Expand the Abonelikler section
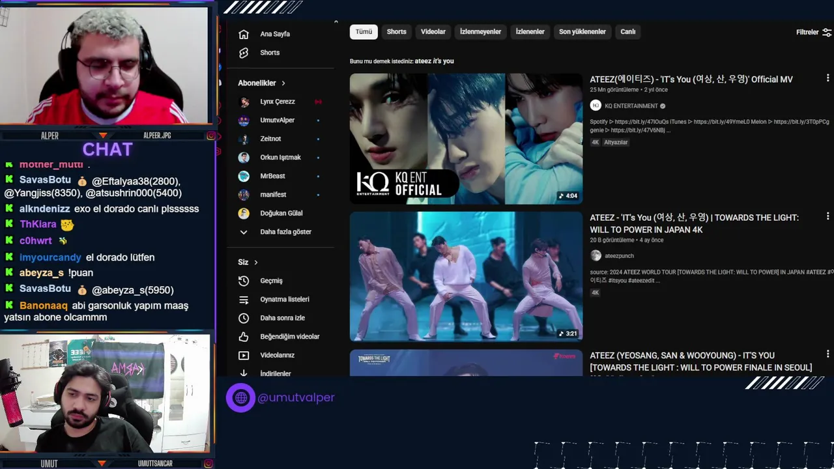This screenshot has height=469, width=834. pos(262,83)
